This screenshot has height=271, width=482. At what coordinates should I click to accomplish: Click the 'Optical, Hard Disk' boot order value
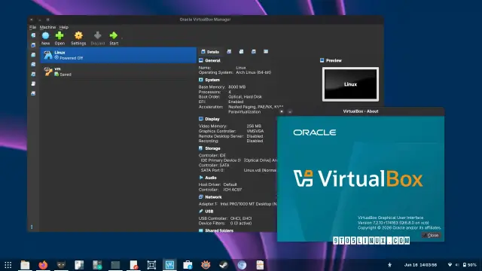pos(245,97)
